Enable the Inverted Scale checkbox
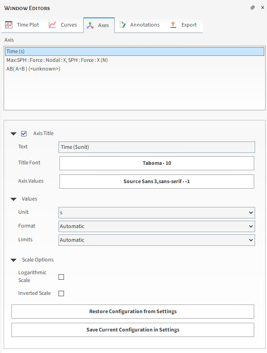 click(61, 293)
